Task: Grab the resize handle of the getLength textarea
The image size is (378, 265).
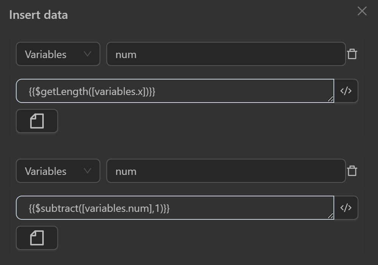Action: click(330, 99)
